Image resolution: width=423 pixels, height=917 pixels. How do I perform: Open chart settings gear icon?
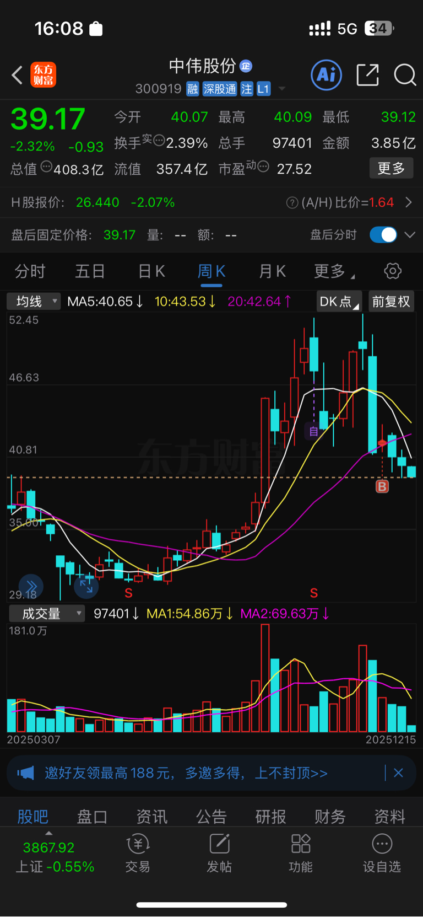(393, 271)
